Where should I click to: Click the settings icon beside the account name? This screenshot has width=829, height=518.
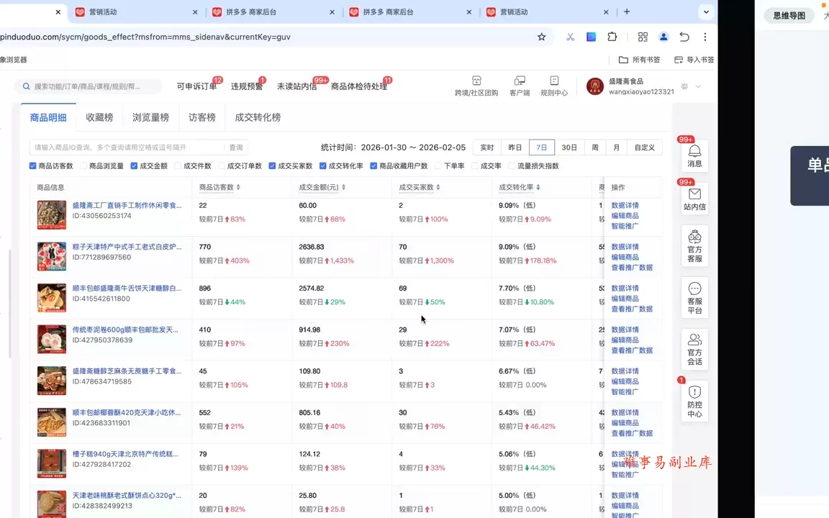click(684, 86)
